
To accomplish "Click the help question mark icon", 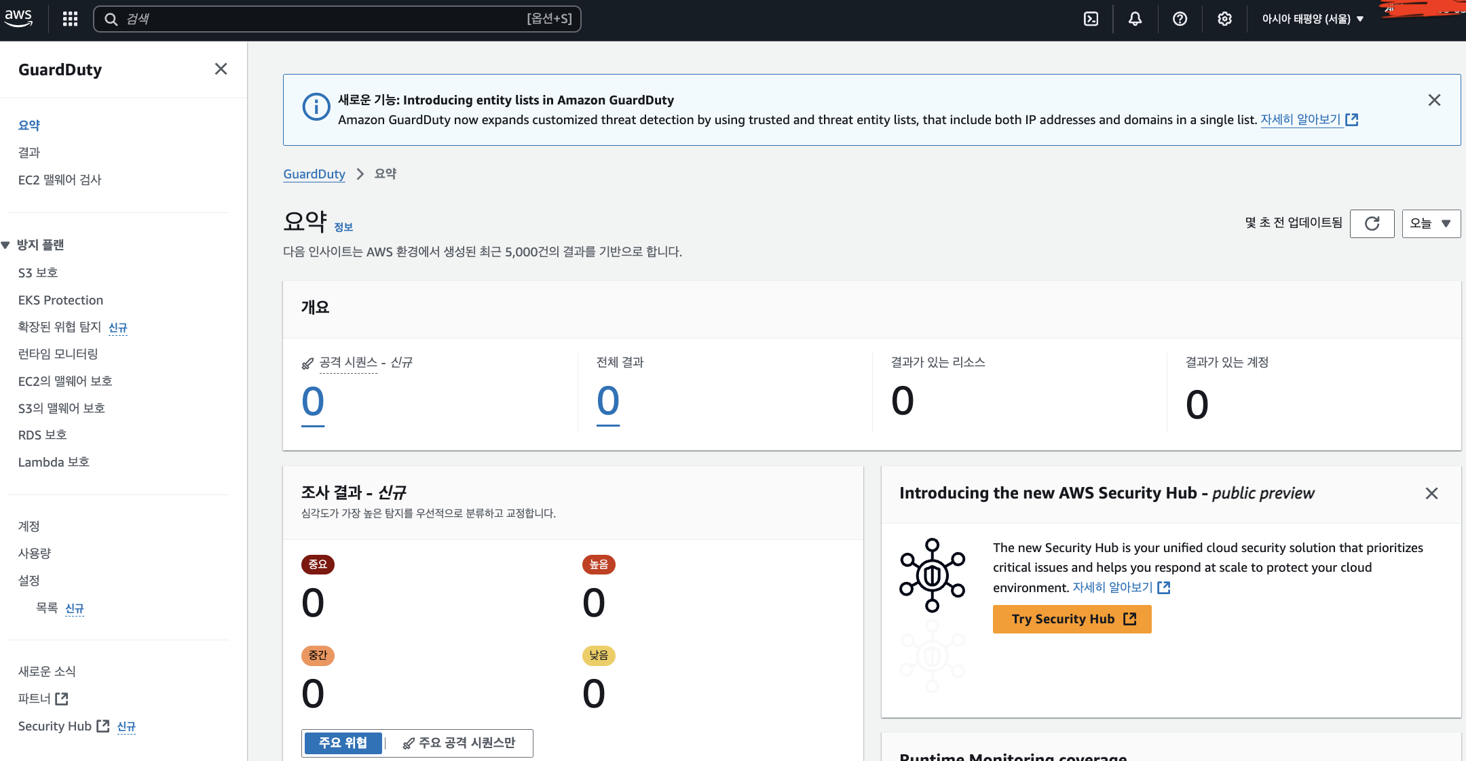I will tap(1180, 19).
